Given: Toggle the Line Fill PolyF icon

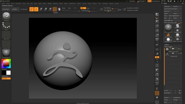Looking at the screenshot, I should pyautogui.click(x=157, y=83).
